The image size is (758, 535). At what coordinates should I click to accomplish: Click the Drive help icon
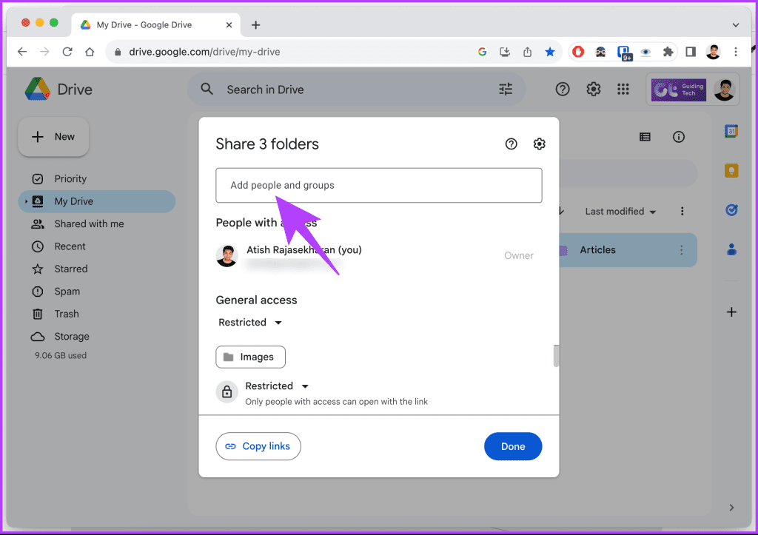pos(563,89)
